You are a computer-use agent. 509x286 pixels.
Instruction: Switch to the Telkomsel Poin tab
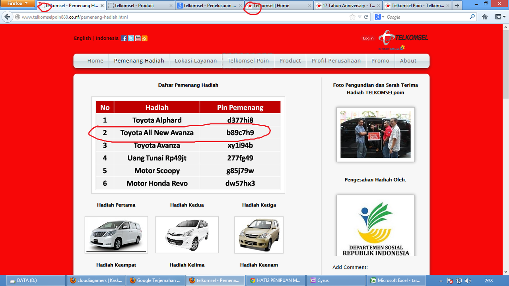point(417,6)
